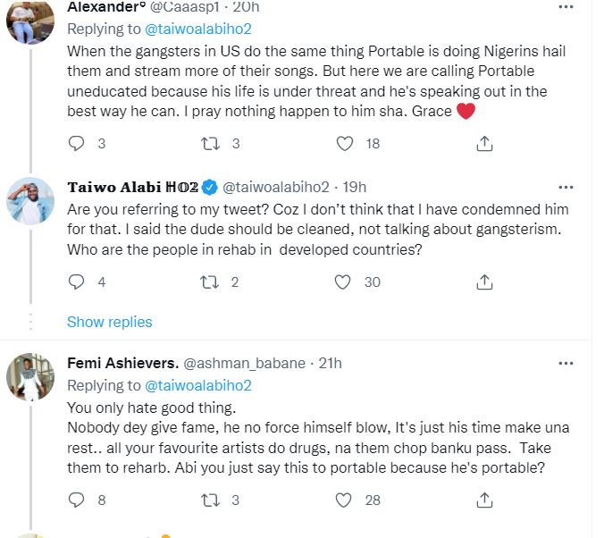Reply to Taiwo Alabi's tweet
The image size is (604, 538).
77,282
